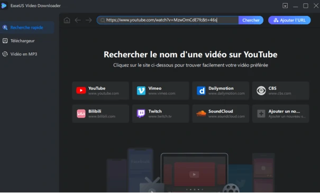This screenshot has width=320, height=193.
Task: Open the title bar dropdown menu icon
Action: [x=285, y=5]
